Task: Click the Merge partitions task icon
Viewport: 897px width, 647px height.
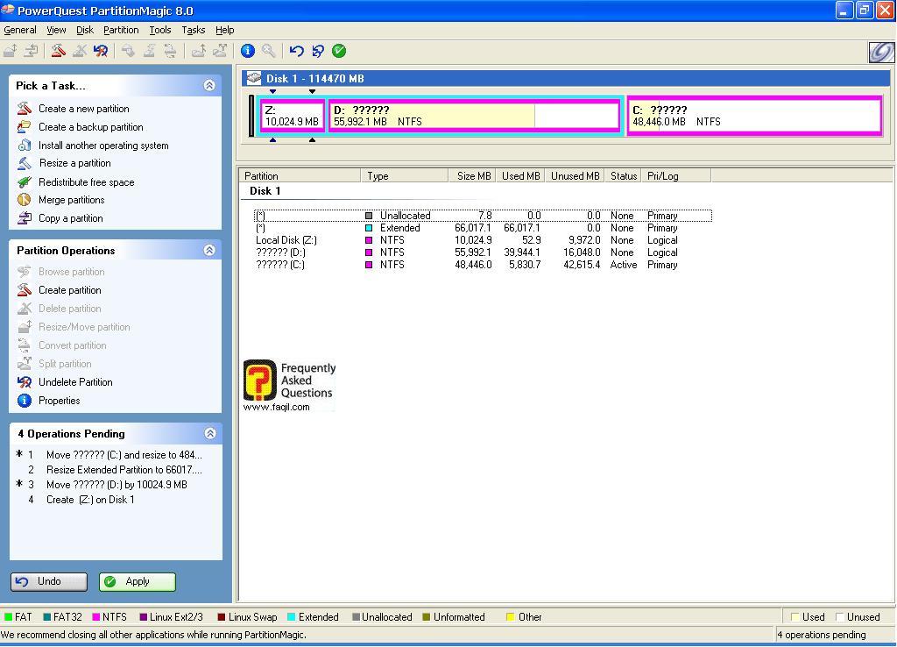Action: [x=25, y=200]
